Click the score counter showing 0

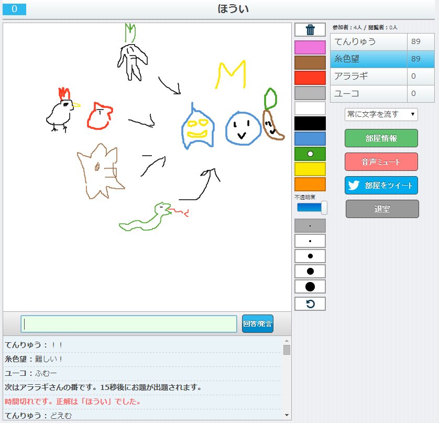[x=14, y=9]
